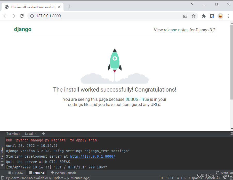This screenshot has width=233, height=180.
Task: Click the 1:1 line position indicator
Action: (161, 178)
